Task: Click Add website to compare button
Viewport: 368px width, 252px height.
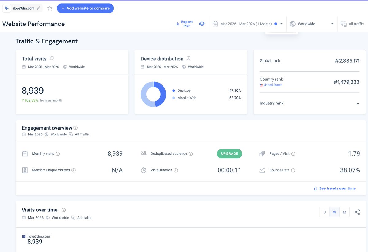Action: [x=85, y=8]
